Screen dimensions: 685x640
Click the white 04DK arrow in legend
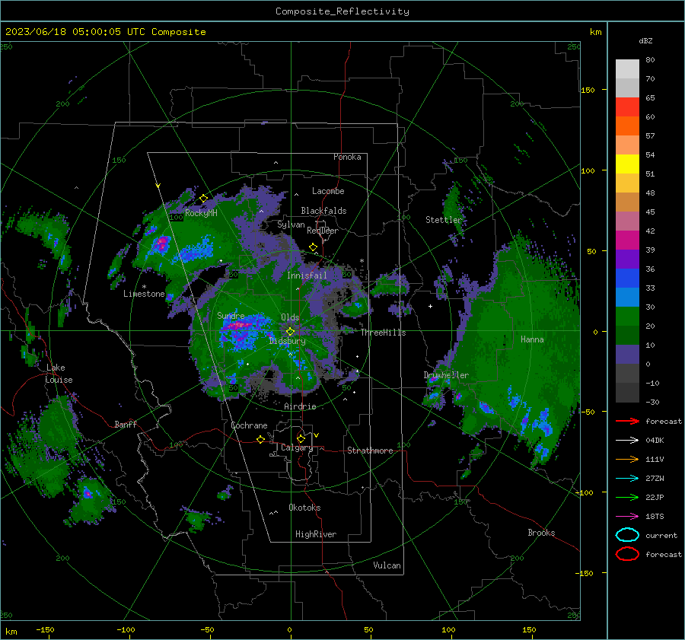click(x=627, y=441)
